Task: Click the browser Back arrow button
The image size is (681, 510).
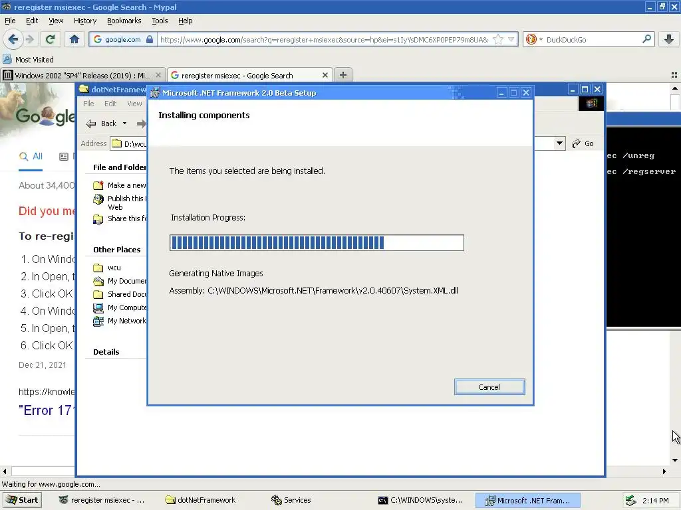Action: (x=13, y=39)
